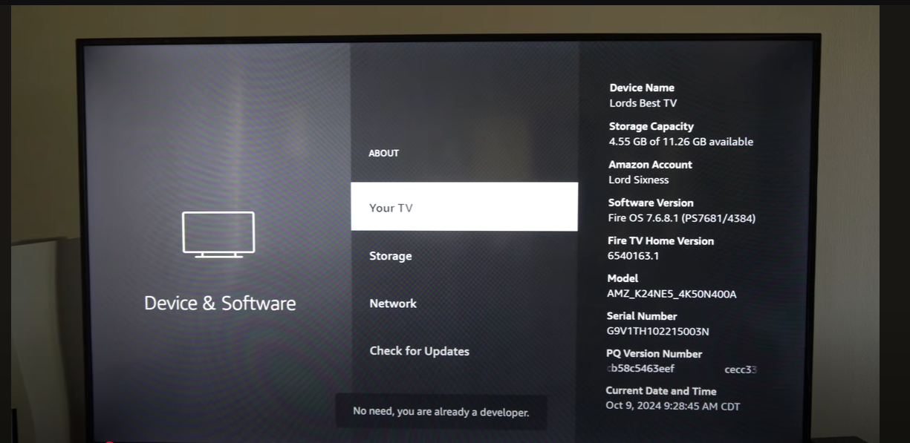Click the Fire TV Home Version label
This screenshot has width=910, height=443.
tap(660, 240)
